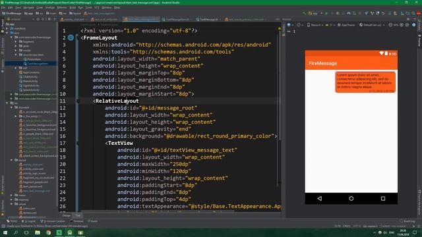Select Nexus 4 device dropdown in preview

[x=315, y=25]
